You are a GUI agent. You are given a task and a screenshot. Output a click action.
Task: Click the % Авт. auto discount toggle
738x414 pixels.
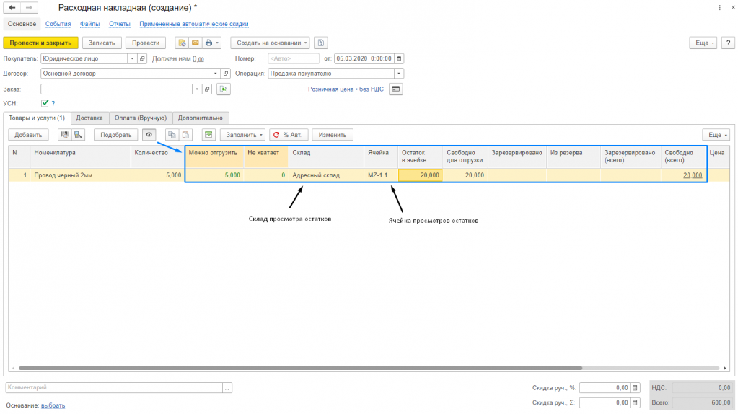(x=289, y=135)
